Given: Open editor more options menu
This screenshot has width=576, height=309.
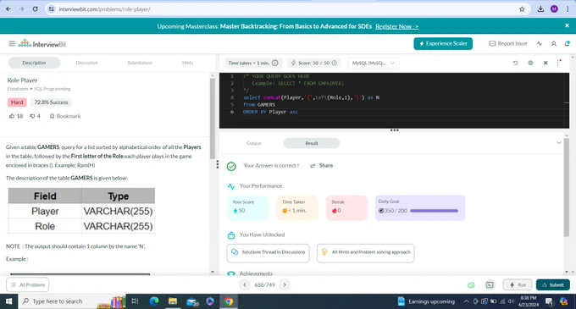Looking at the screenshot, I should point(558,63).
